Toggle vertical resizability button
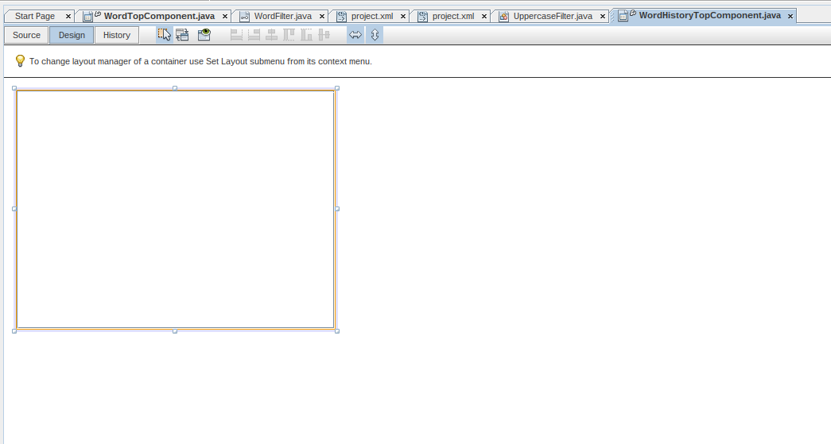The image size is (831, 444). 375,35
